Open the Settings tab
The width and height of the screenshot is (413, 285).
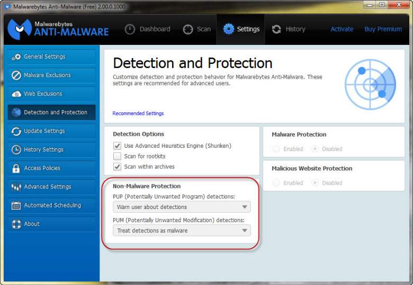coord(241,29)
